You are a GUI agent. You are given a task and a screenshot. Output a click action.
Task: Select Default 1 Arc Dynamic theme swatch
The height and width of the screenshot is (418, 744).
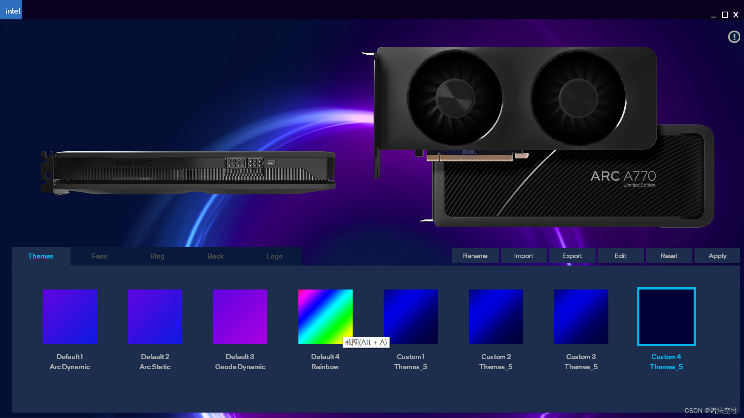[x=70, y=316]
